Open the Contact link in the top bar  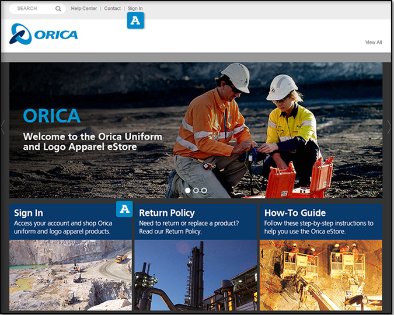click(113, 9)
